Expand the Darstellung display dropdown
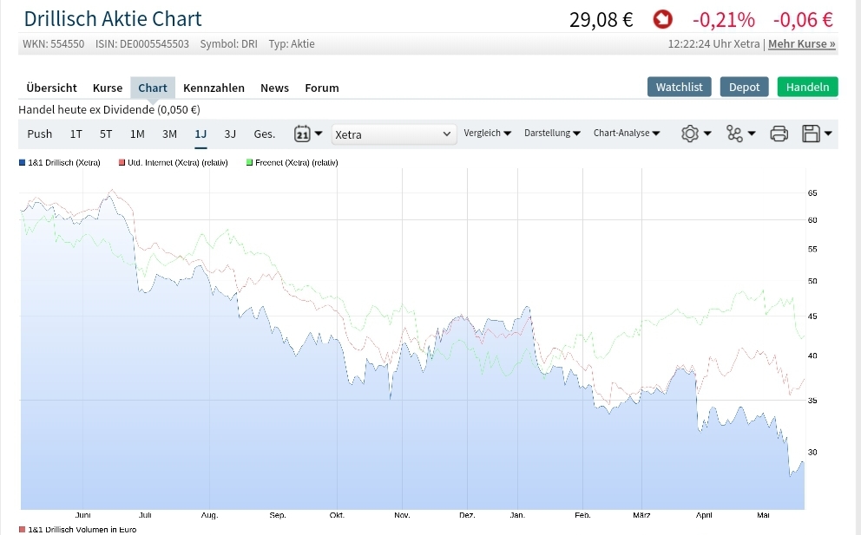Screen dimensions: 861x535 552,134
